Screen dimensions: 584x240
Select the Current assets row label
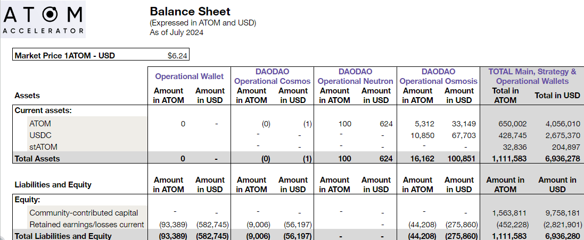tap(43, 110)
